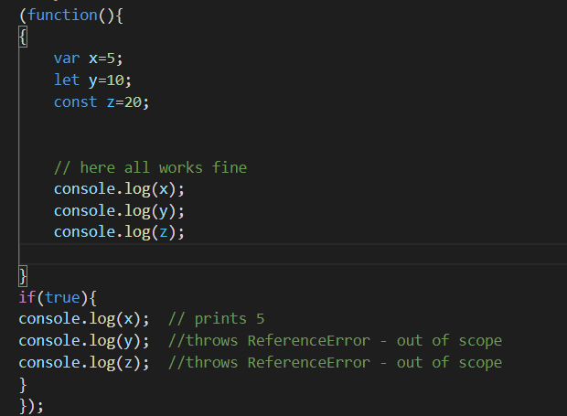Click the ReferenceError comment after console.log(z)

tap(336, 362)
